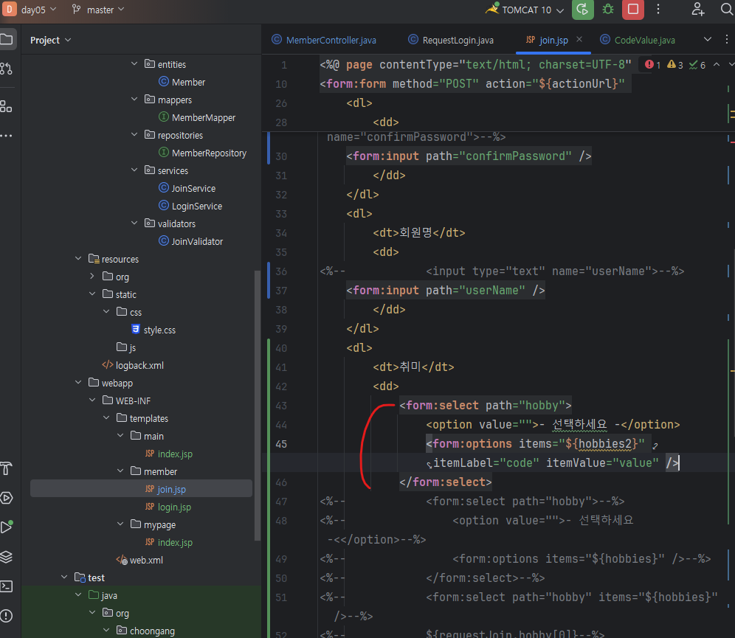Screen dimensions: 735x638
Task: Show hidden editor tabs dropdown chevron
Action: coord(708,39)
